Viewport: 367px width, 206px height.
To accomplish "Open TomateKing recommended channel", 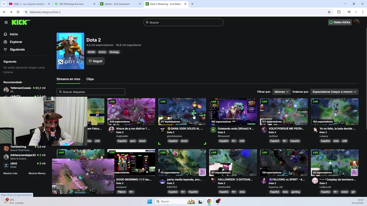I will click(x=24, y=148).
